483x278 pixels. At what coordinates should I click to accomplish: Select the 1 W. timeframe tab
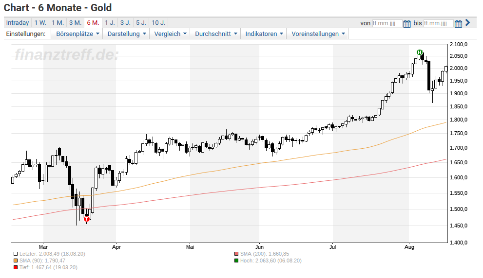click(x=40, y=23)
